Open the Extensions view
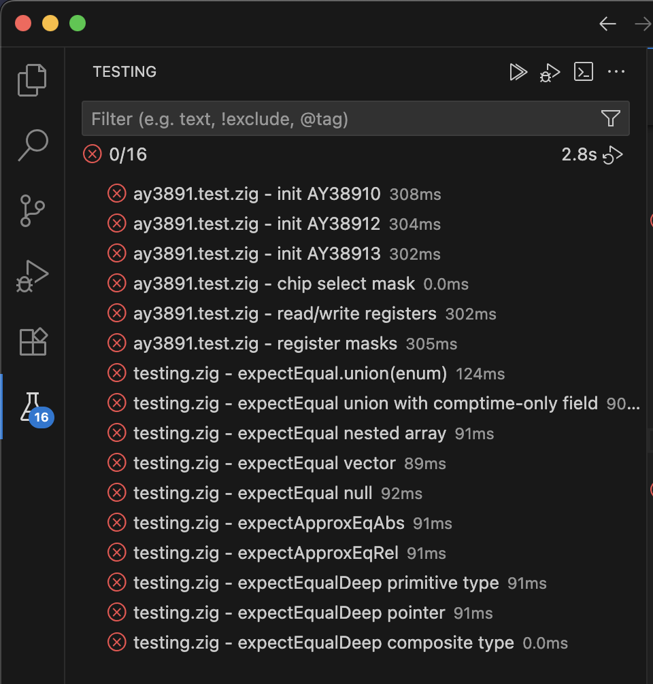Viewport: 653px width, 684px height. (32, 341)
